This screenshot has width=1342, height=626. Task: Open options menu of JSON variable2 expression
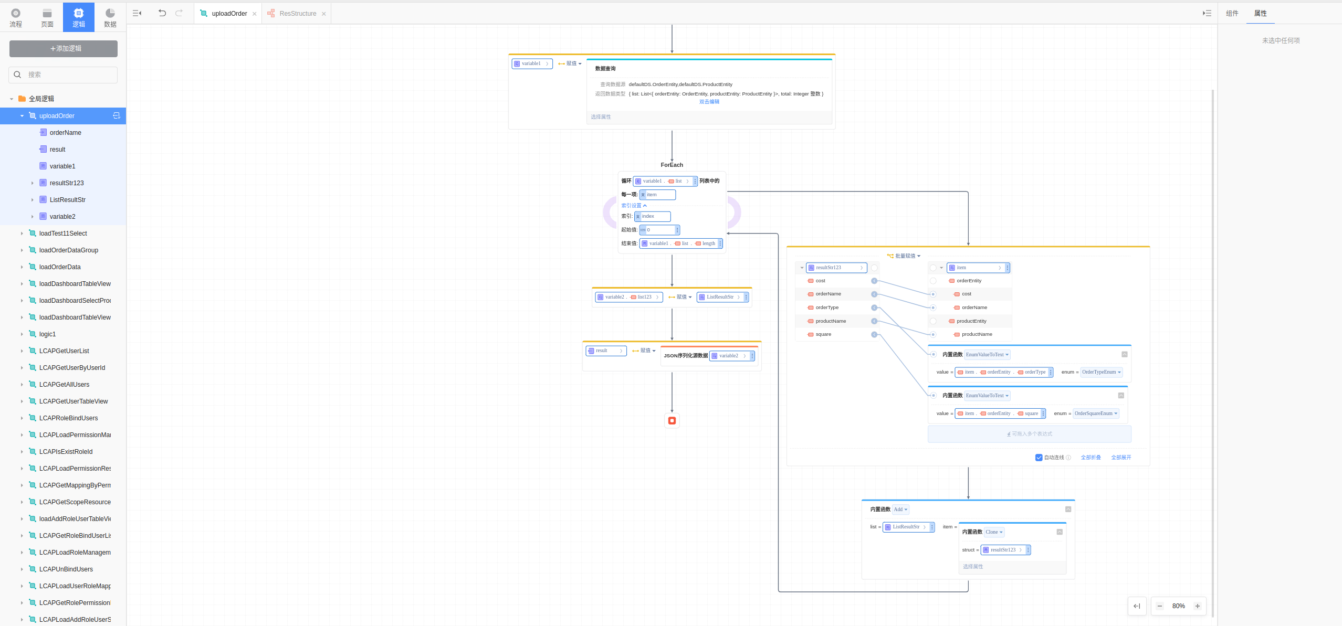[752, 356]
